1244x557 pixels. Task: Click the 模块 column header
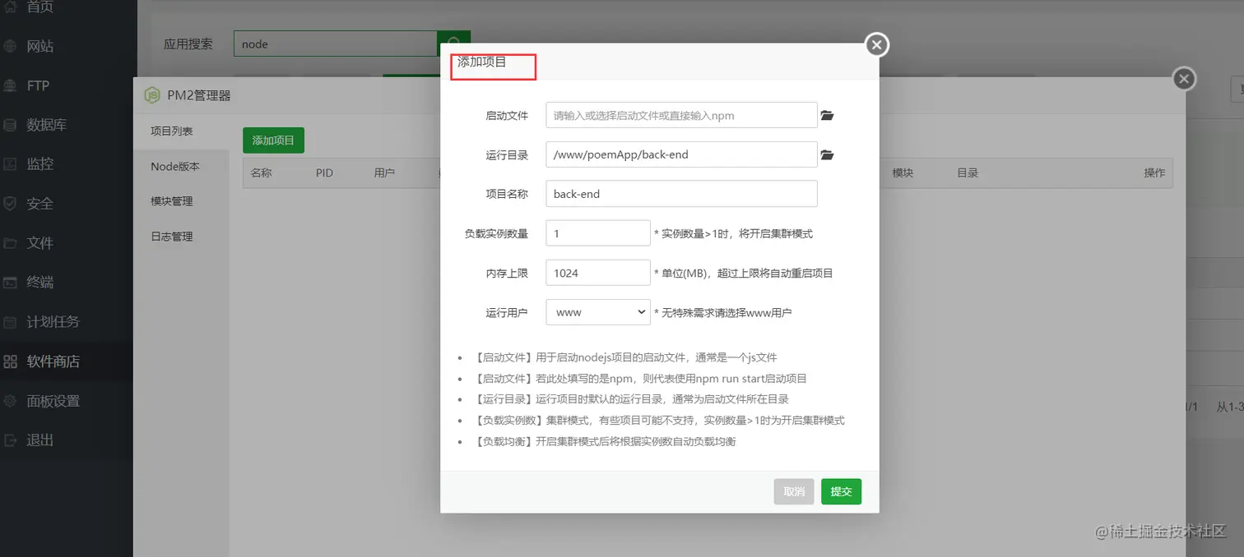pos(903,173)
